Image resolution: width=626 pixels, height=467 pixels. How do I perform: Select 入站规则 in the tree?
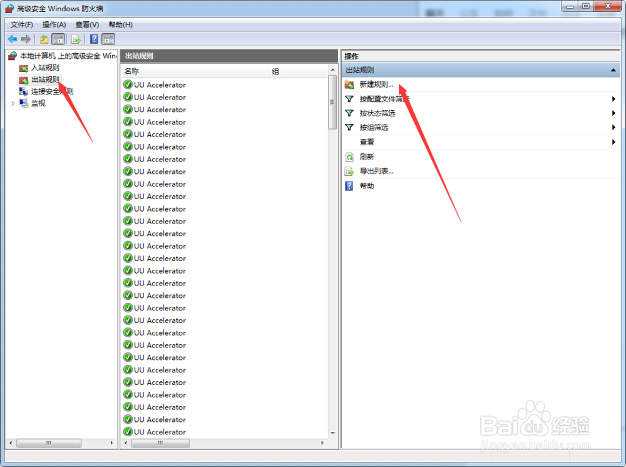tap(45, 68)
